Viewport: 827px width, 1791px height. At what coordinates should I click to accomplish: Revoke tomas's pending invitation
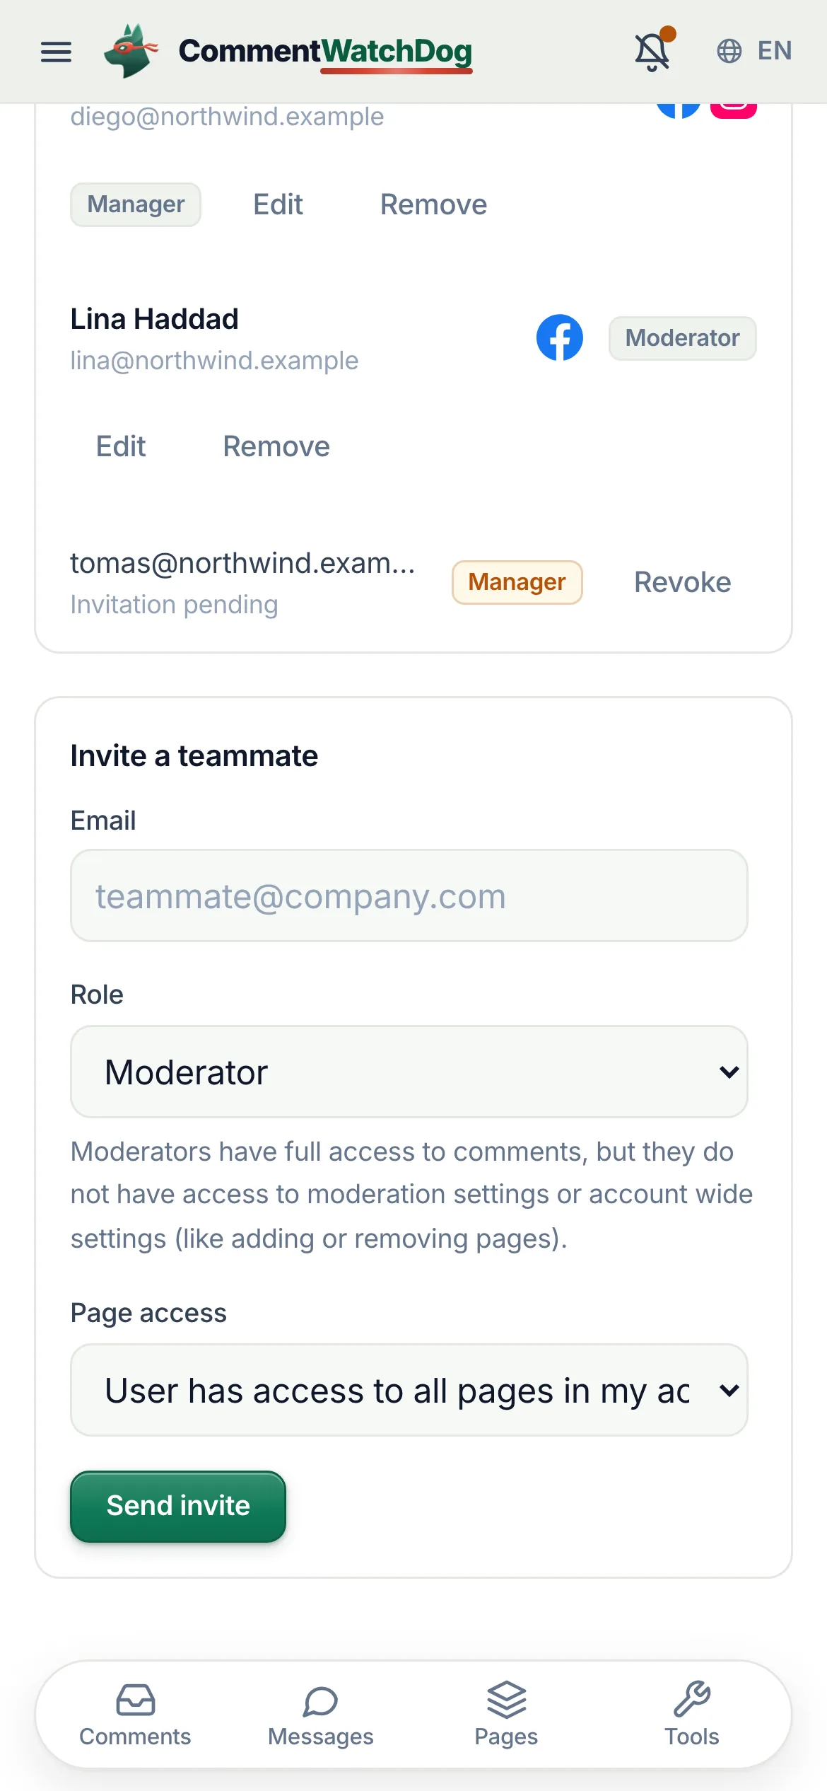click(x=682, y=582)
